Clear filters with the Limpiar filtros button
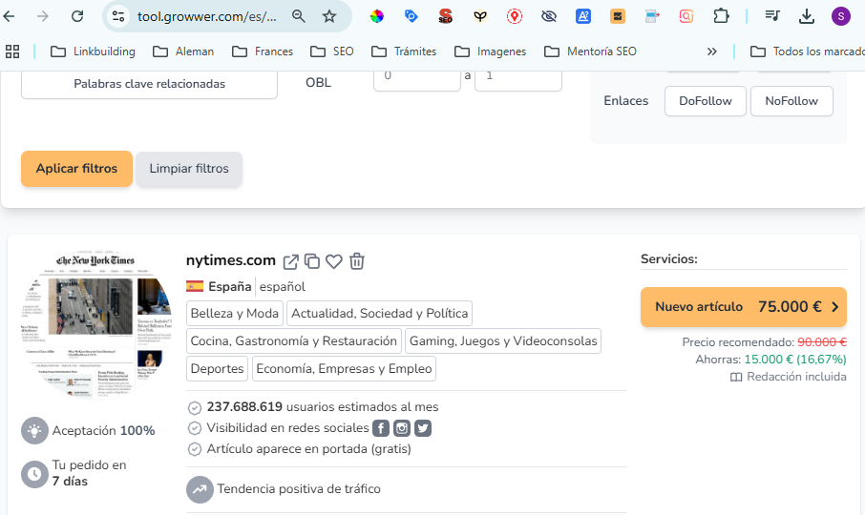The height and width of the screenshot is (515, 865). click(x=189, y=169)
